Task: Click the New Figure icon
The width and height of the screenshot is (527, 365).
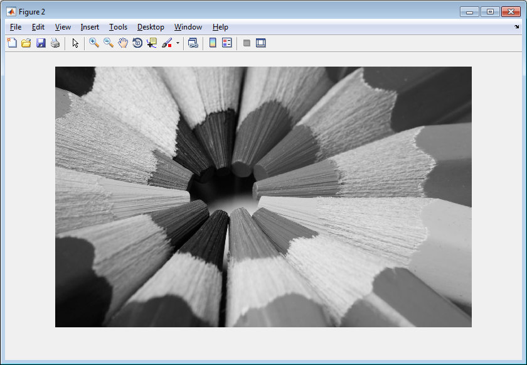Action: 12,43
